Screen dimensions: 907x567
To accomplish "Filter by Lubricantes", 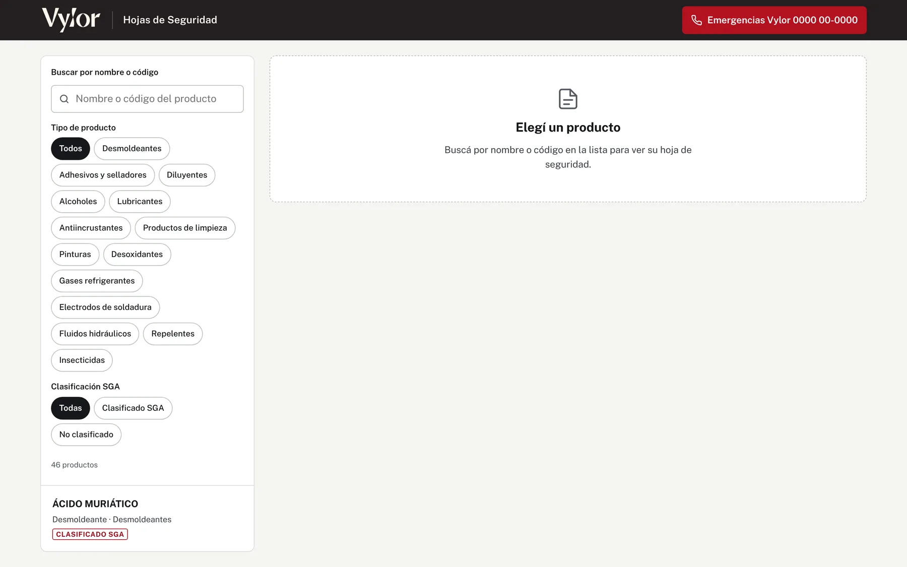I will tap(140, 202).
